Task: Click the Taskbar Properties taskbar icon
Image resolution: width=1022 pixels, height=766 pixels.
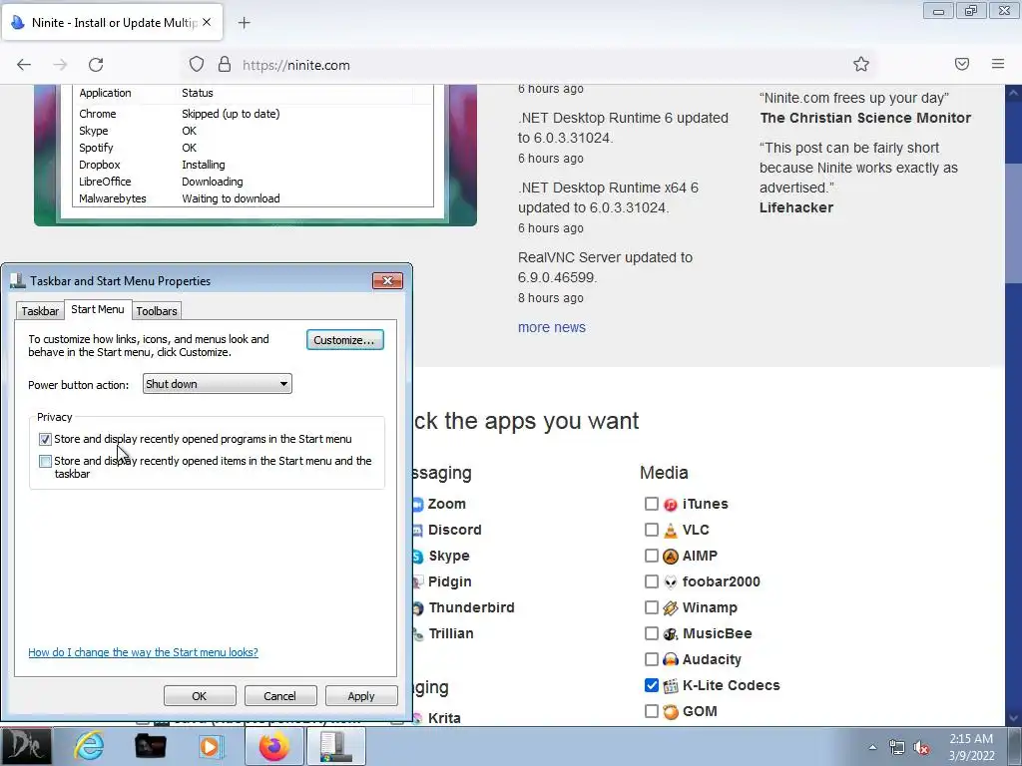Action: (x=335, y=746)
